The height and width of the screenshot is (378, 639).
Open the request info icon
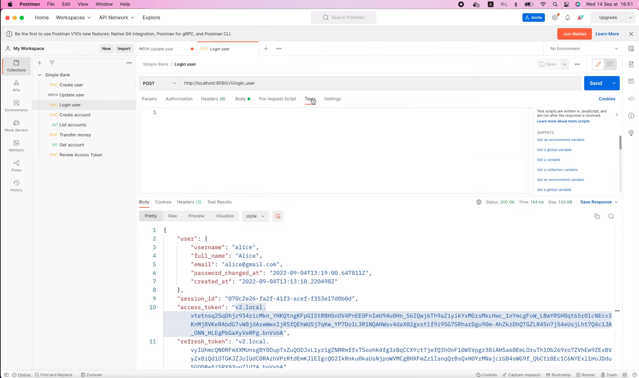[631, 116]
